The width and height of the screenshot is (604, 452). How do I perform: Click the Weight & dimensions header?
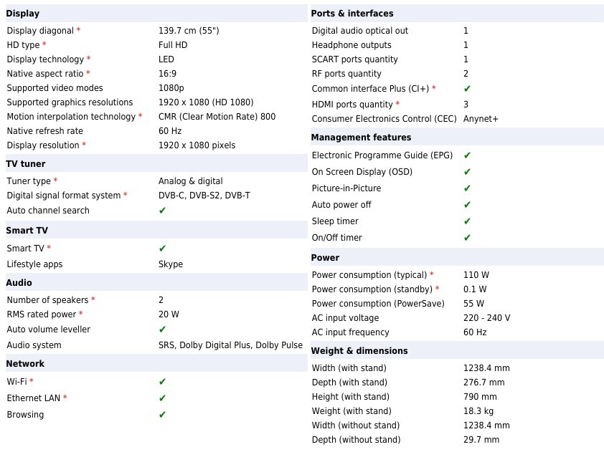(359, 351)
